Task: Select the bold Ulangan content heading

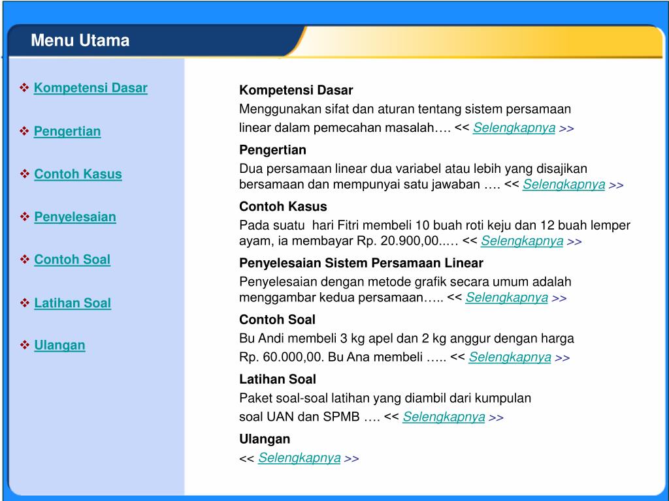Action: (265, 439)
